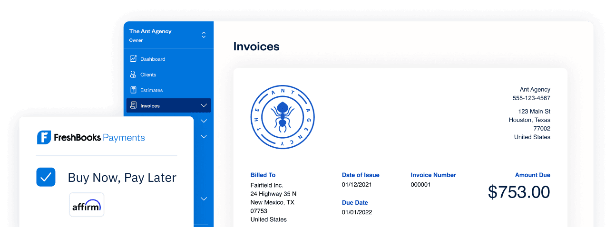Click the Ant Agency circular ant logo

[282, 117]
